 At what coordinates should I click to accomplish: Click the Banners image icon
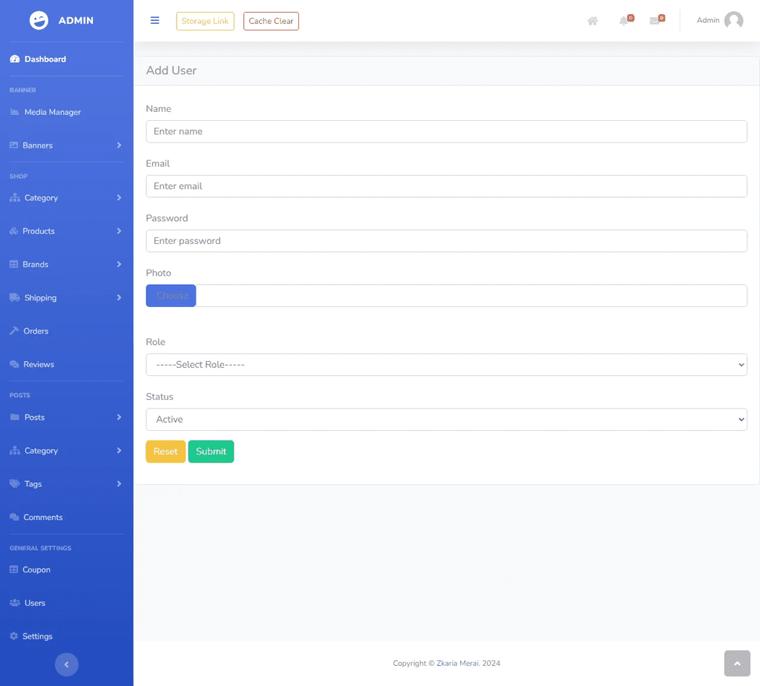(13, 145)
